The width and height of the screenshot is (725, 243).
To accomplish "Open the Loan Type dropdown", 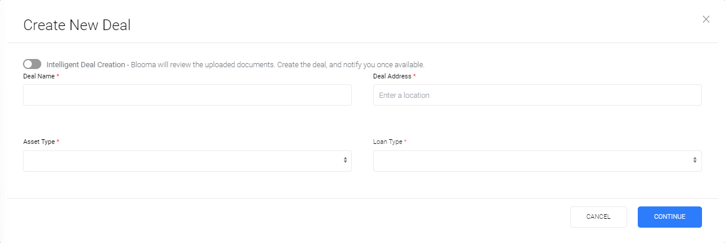I will click(x=538, y=161).
